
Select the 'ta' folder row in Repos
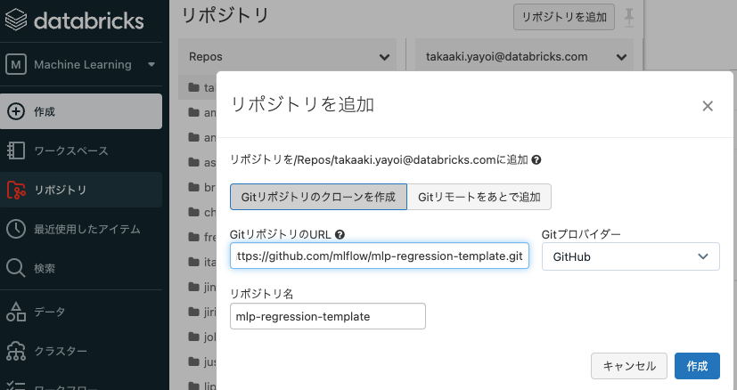[198, 87]
